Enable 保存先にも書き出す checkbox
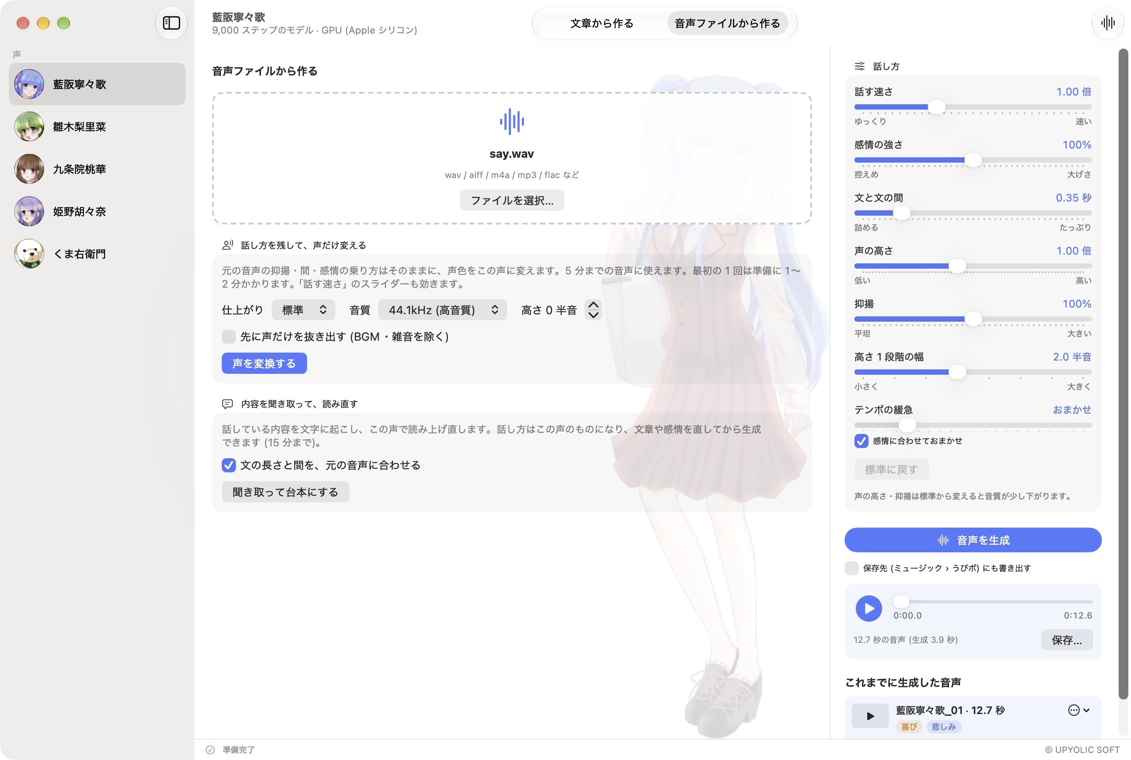 [x=851, y=568]
